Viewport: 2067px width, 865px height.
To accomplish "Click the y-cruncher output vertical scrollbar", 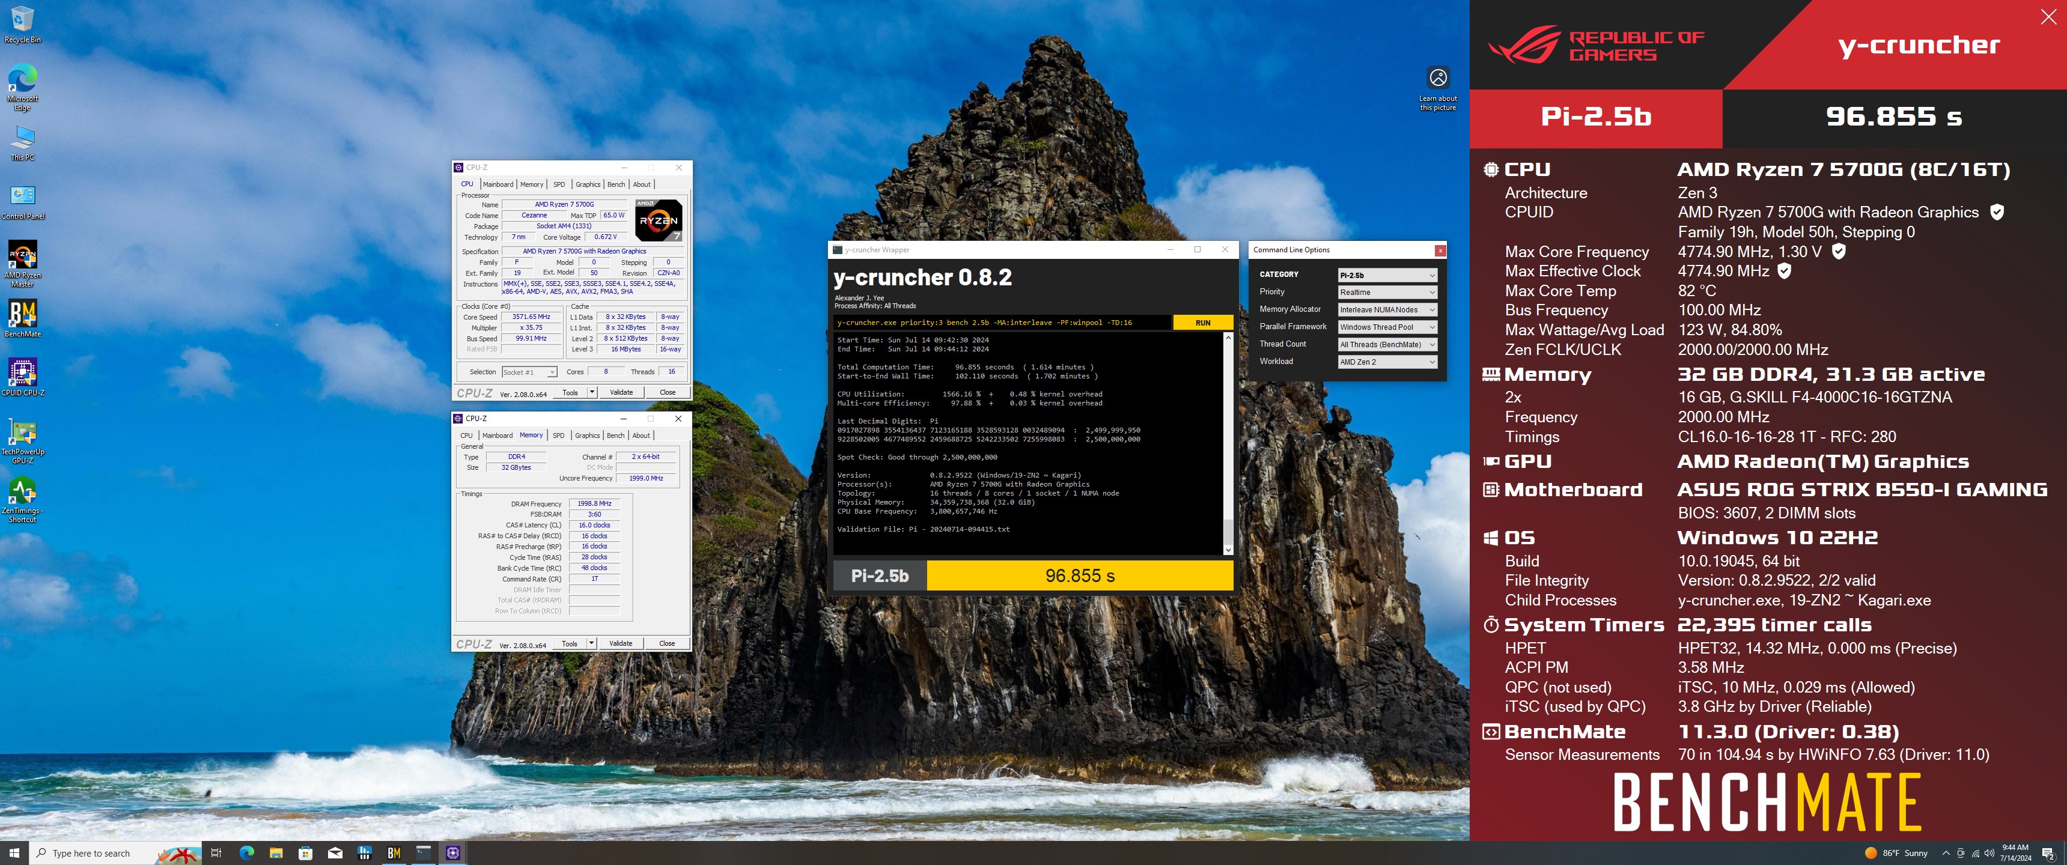I will click(x=1228, y=444).
